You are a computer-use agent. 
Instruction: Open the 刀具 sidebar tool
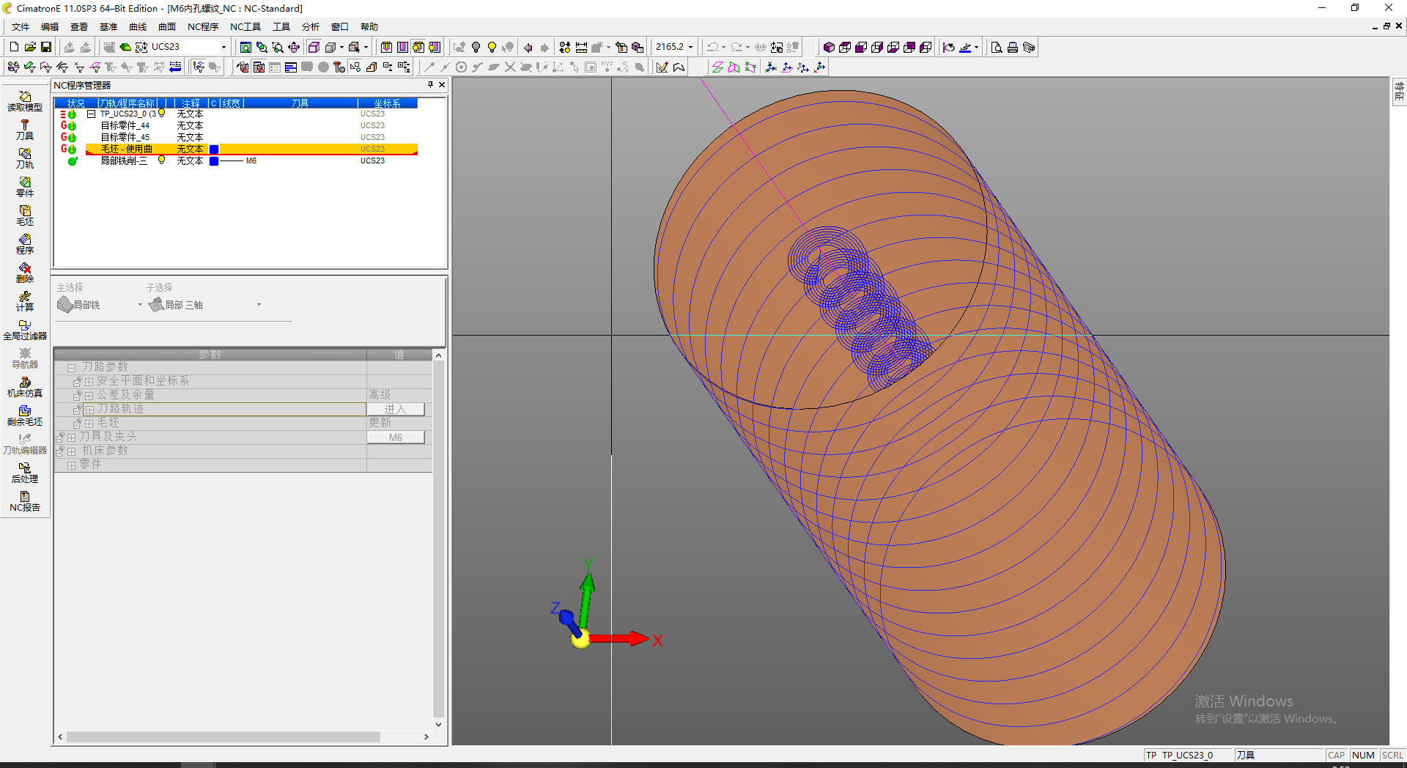[25, 130]
